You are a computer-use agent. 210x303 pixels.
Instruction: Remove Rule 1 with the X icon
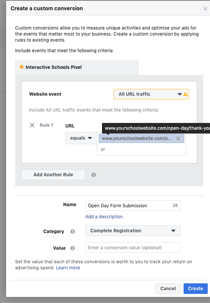[32, 125]
